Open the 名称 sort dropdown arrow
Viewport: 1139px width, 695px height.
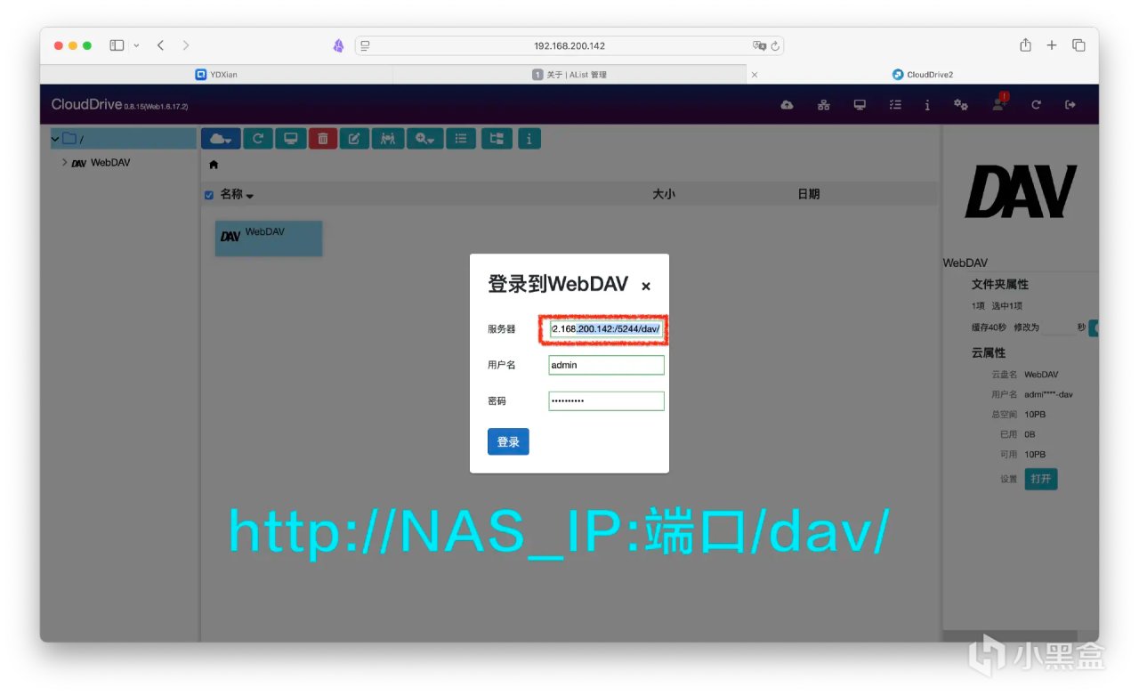(250, 196)
